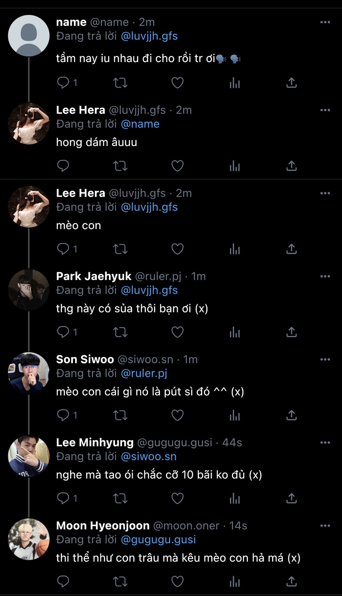Like Park Jaehyuk's tweet

[x=177, y=332]
